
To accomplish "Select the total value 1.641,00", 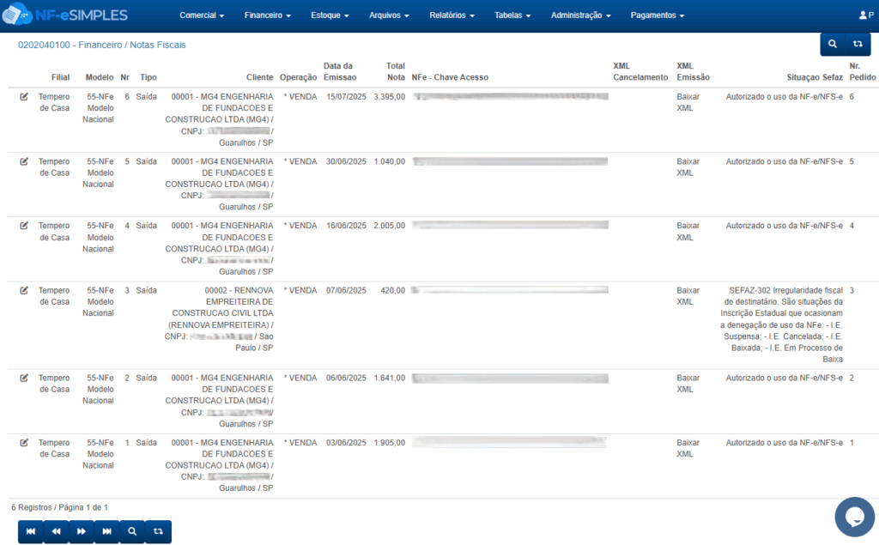I will click(x=389, y=378).
